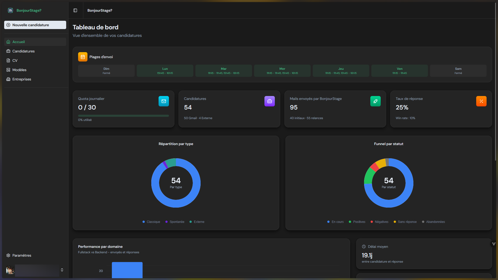Click the Nouvelle candidature button
Screen dimensions: 498x280
[x=35, y=25]
